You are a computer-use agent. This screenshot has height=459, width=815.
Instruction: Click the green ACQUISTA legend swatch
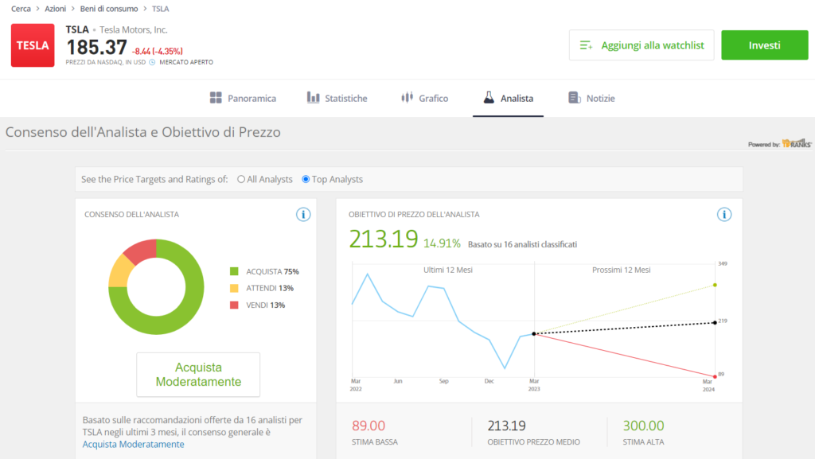234,271
